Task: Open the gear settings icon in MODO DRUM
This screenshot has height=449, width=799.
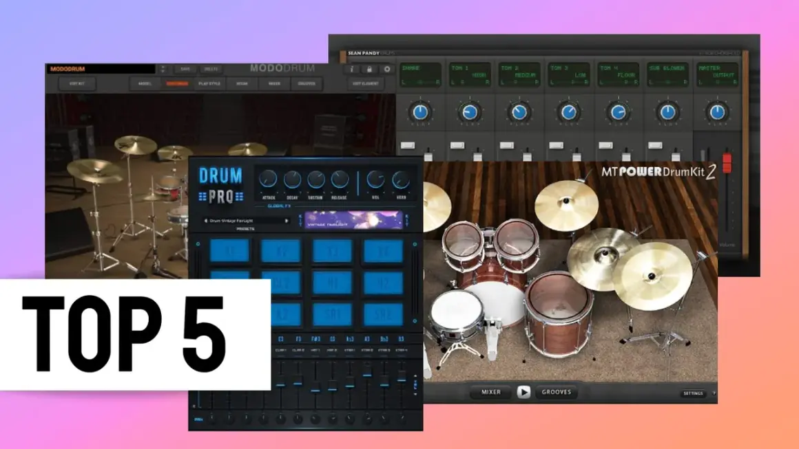Action: click(x=387, y=69)
